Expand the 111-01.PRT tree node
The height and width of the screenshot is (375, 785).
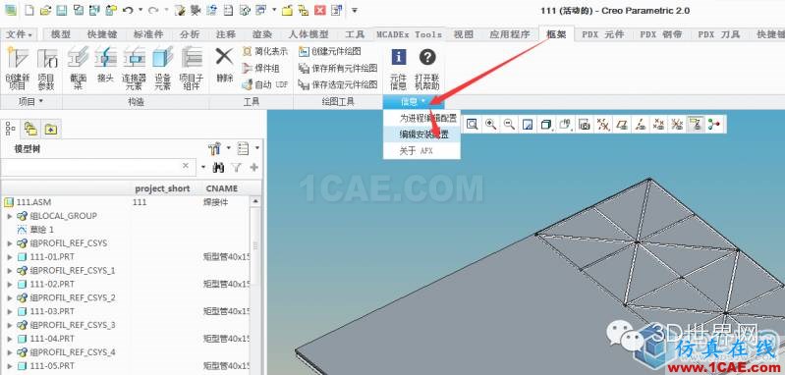tap(10, 257)
